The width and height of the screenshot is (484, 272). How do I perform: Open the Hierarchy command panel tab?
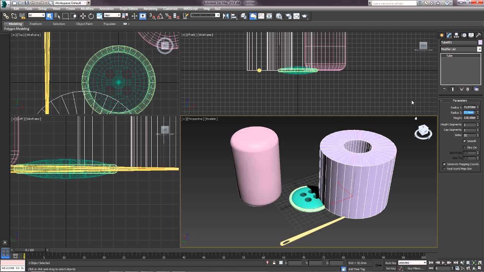point(457,35)
